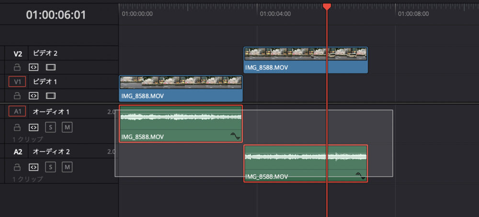Open the curve icon on A2 clip
479x217 pixels.
(x=360, y=176)
